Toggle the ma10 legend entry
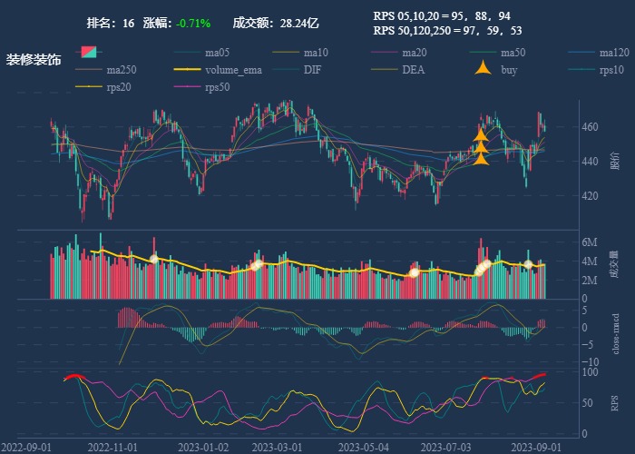The image size is (635, 454). click(316, 53)
